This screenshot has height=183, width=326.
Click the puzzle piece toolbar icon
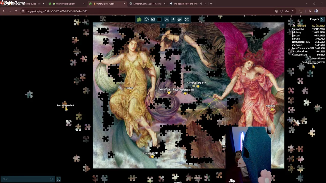[x=147, y=19]
